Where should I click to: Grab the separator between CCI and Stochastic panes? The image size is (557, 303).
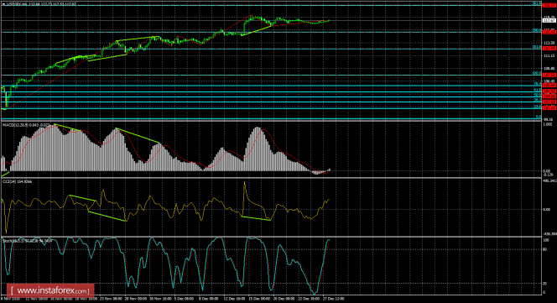pos(271,236)
